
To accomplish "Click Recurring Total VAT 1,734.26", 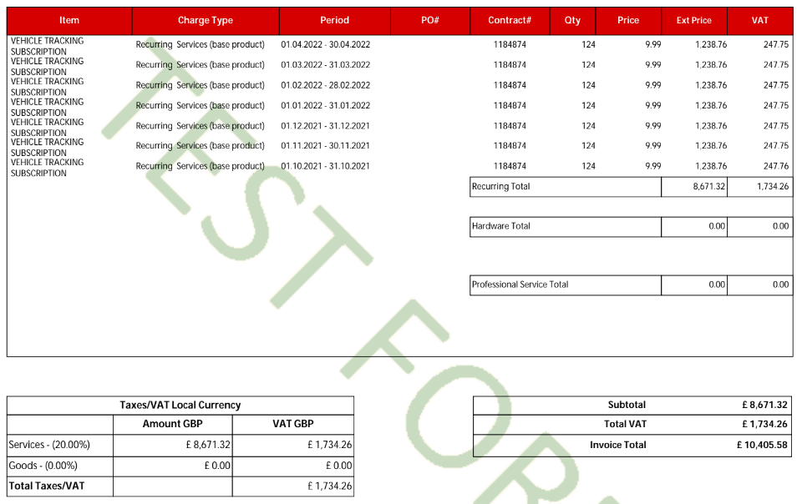I will point(773,186).
